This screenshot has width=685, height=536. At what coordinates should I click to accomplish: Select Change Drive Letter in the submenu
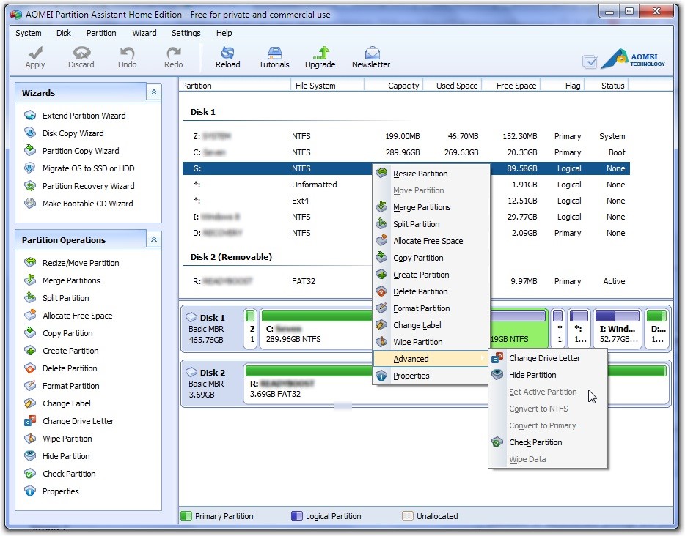click(x=544, y=358)
